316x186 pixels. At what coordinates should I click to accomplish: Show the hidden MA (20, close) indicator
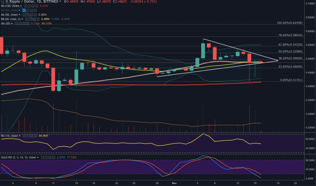point(25,11)
